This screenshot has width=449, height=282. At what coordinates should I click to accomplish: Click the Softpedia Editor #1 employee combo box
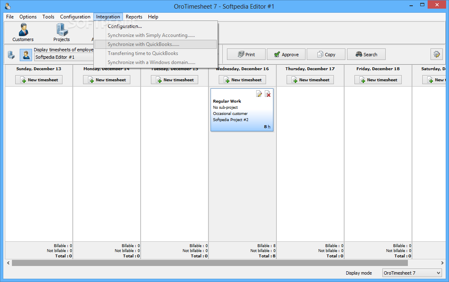64,57
